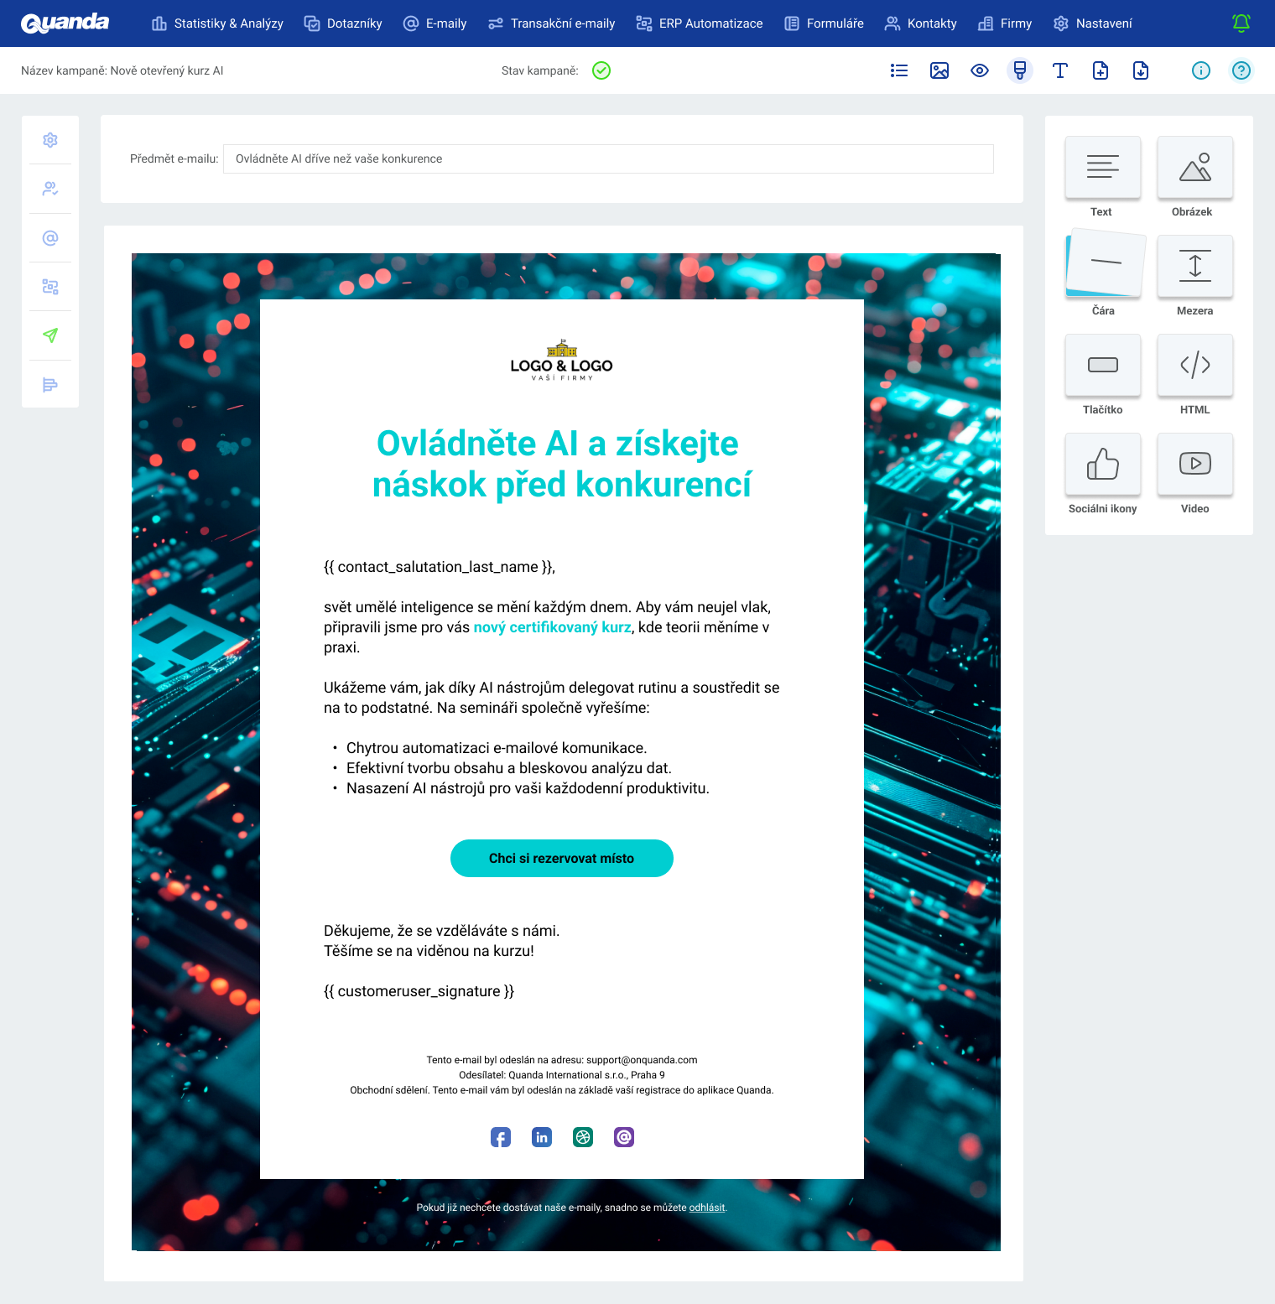Open the at-sign icon in left sidebar
Screen dimensions: 1275x1304
[x=50, y=238]
